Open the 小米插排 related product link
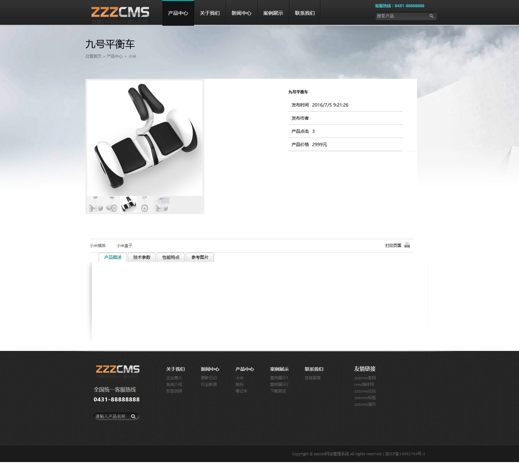Image resolution: width=519 pixels, height=467 pixels. click(98, 246)
